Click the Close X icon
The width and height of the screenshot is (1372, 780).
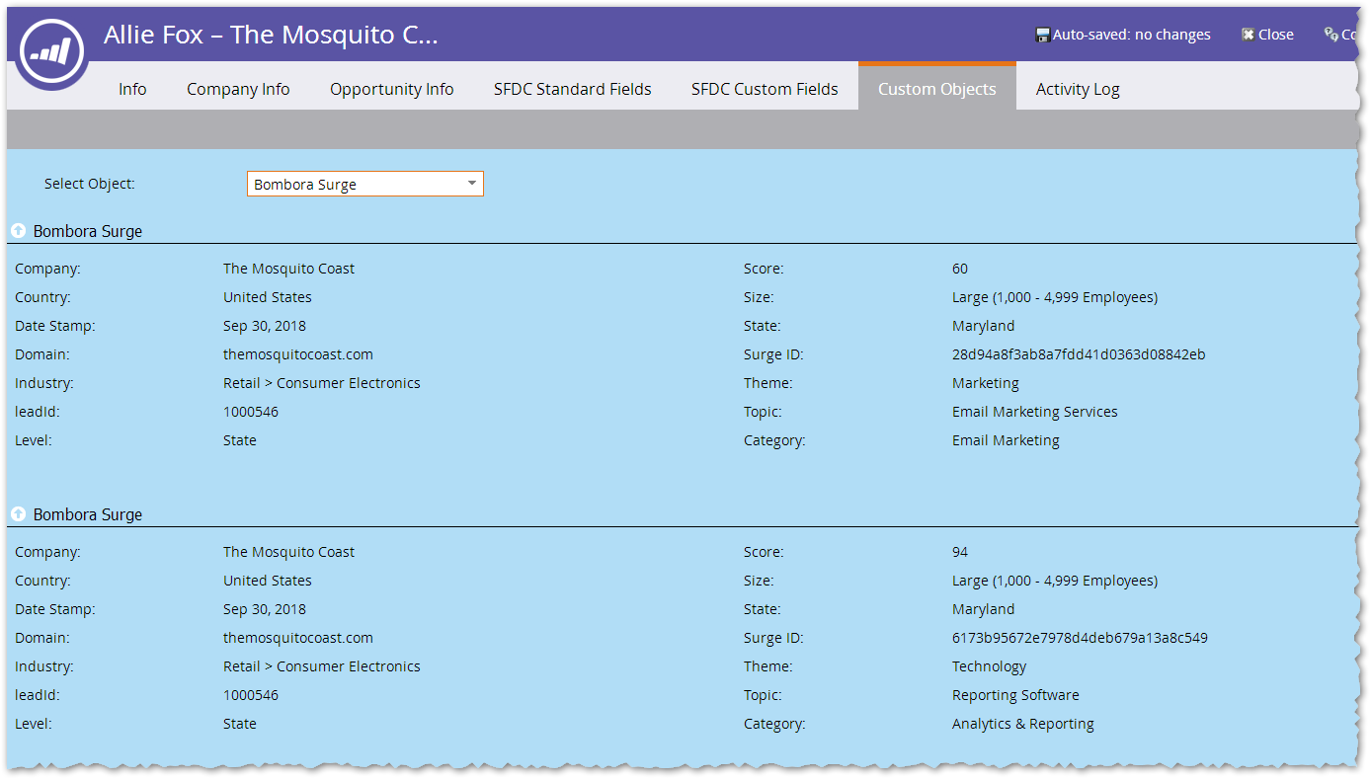(x=1248, y=35)
